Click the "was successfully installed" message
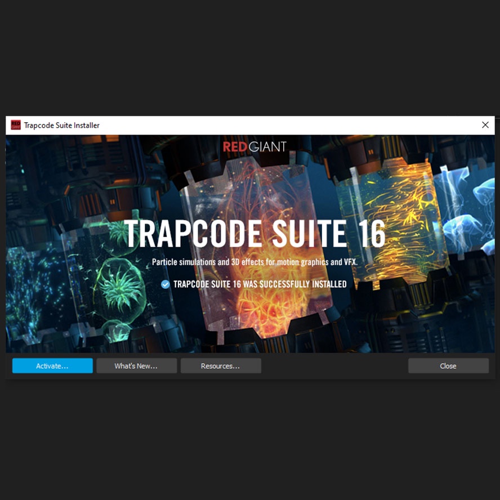The image size is (500, 500). [260, 284]
